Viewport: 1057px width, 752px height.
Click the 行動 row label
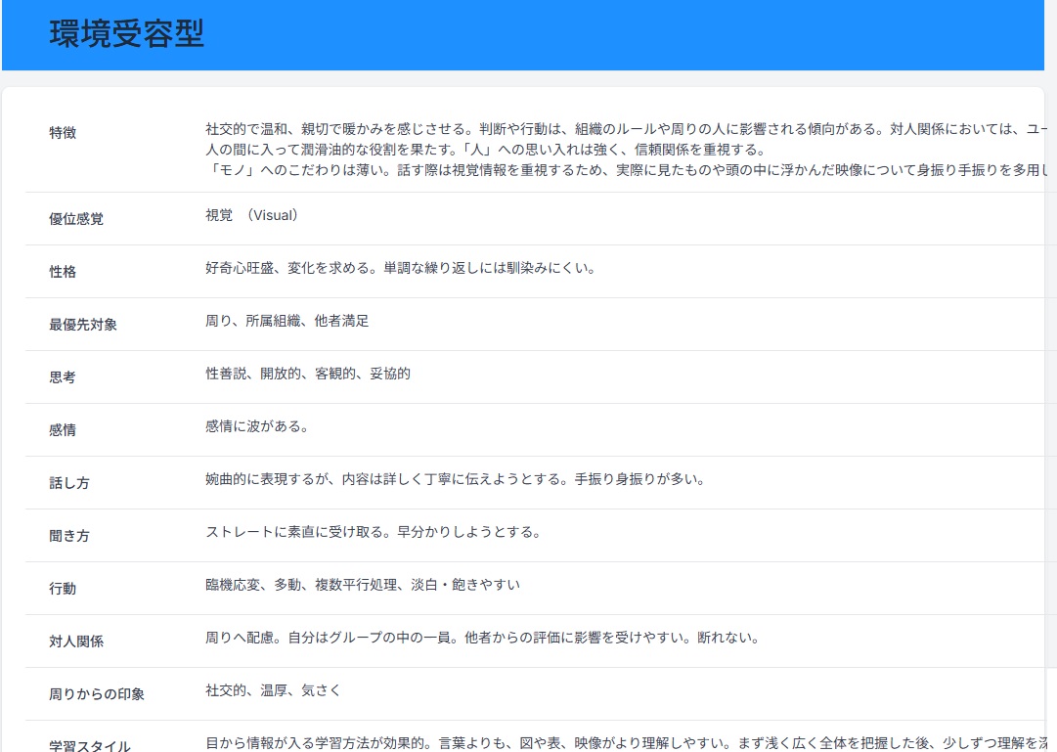click(63, 589)
